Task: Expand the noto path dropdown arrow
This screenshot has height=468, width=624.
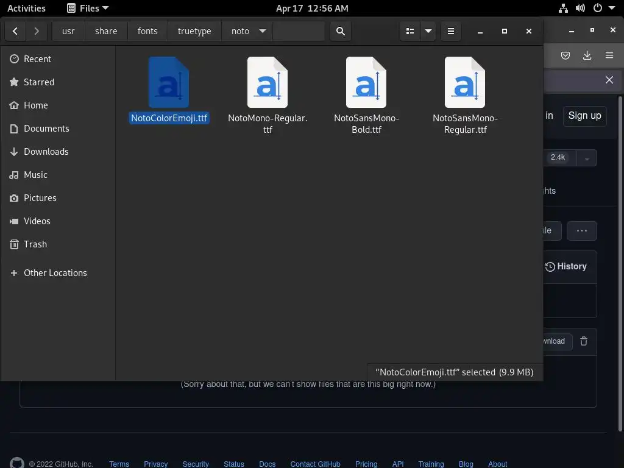Action: pyautogui.click(x=263, y=31)
